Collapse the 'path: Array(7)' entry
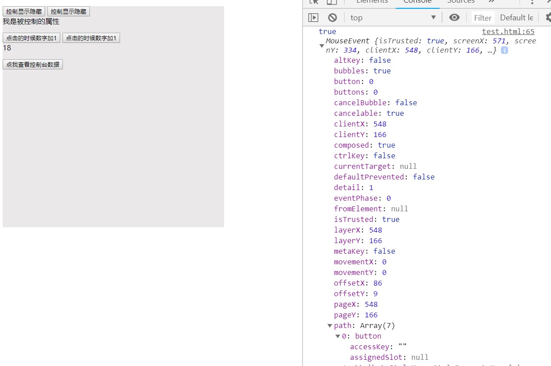 (330, 326)
